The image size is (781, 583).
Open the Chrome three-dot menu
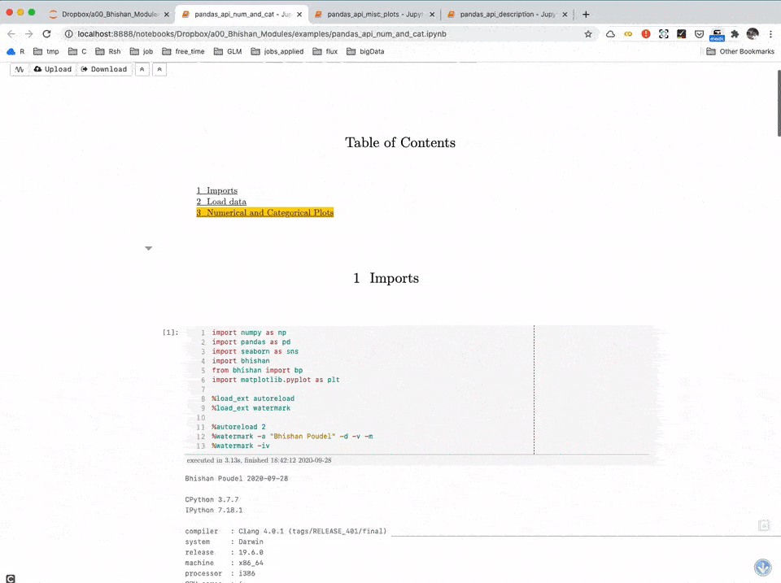[770, 34]
